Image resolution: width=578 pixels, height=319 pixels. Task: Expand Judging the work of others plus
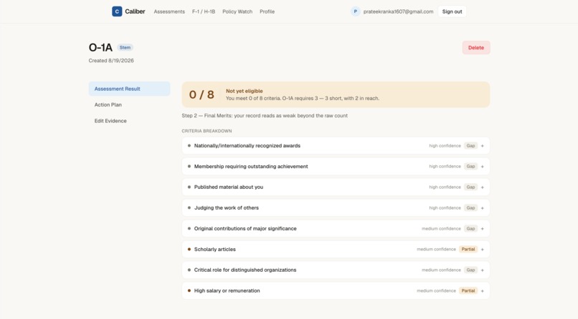482,208
